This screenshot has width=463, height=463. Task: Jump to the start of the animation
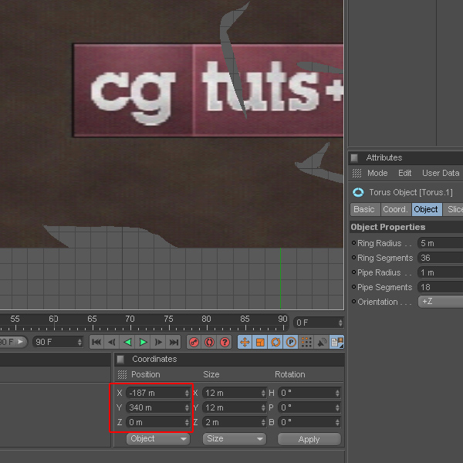click(96, 342)
